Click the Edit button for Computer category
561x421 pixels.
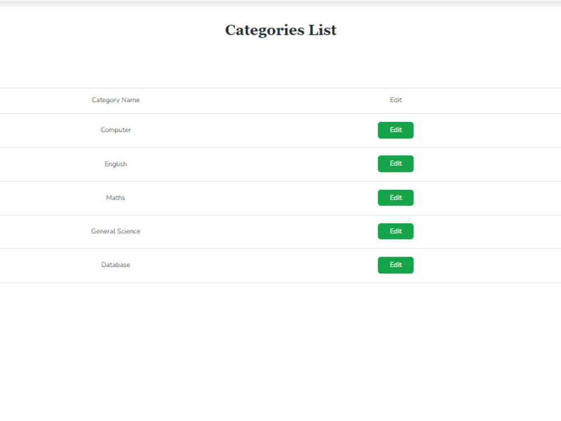click(396, 130)
